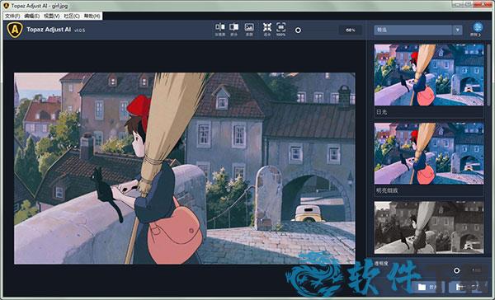Image resolution: width=495 pixels, height=300 pixels.
Task: Click the zoom slider handle in toolbar
Action: [x=298, y=30]
